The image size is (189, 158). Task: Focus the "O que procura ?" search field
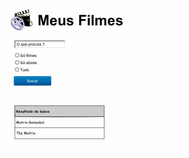tap(40, 44)
